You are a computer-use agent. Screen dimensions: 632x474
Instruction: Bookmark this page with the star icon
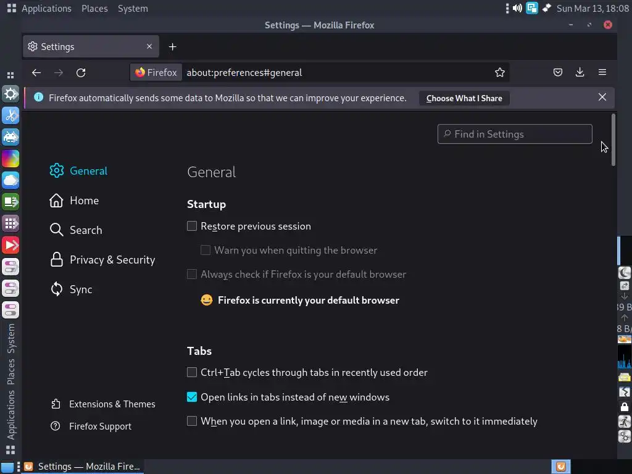point(500,73)
